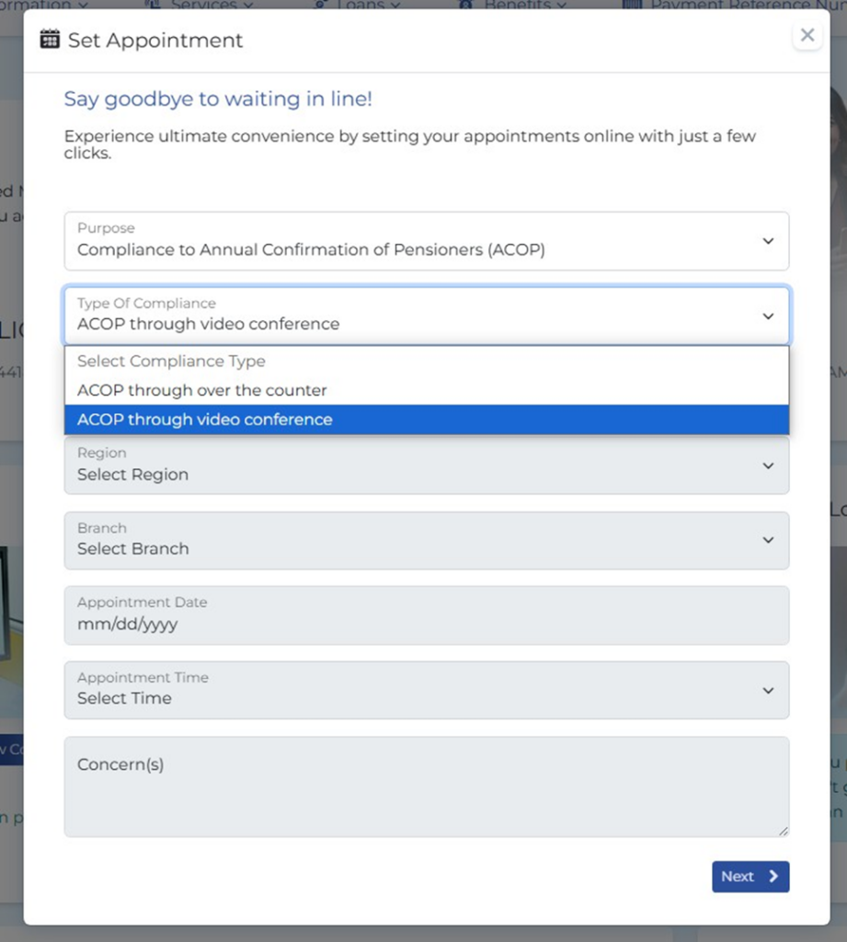Open the Region dropdown

click(x=427, y=465)
